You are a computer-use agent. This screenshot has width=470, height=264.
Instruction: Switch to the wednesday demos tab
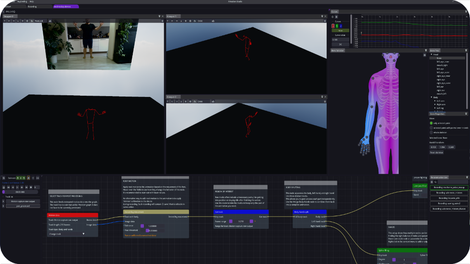click(x=66, y=7)
